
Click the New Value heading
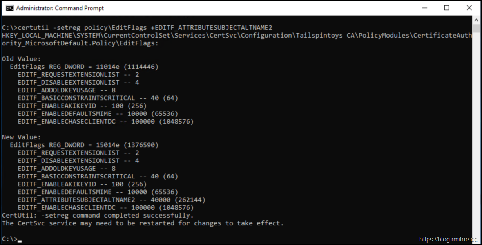(x=21, y=137)
